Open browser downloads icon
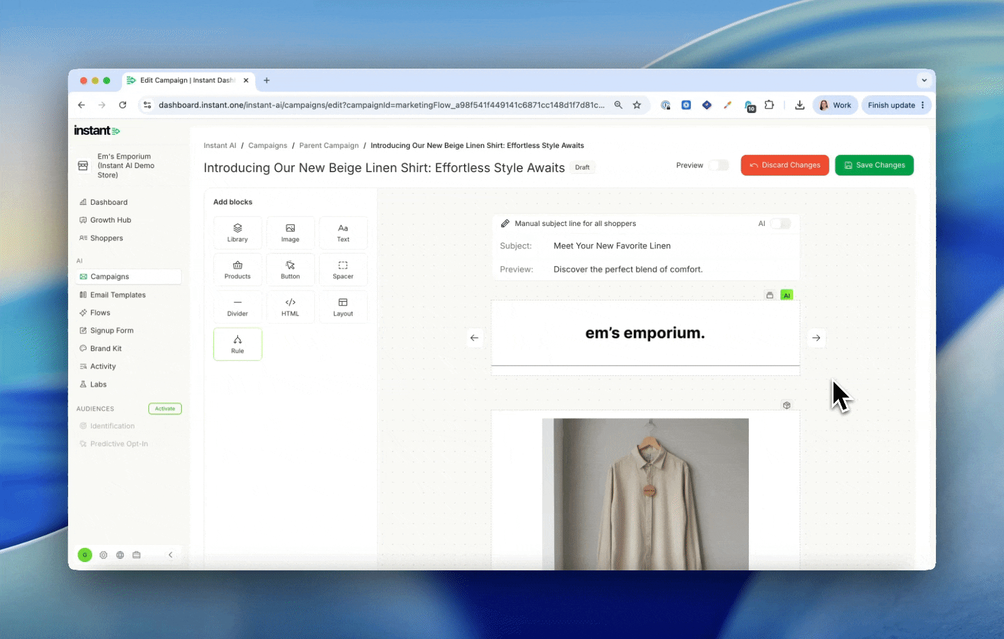The image size is (1004, 639). click(800, 105)
